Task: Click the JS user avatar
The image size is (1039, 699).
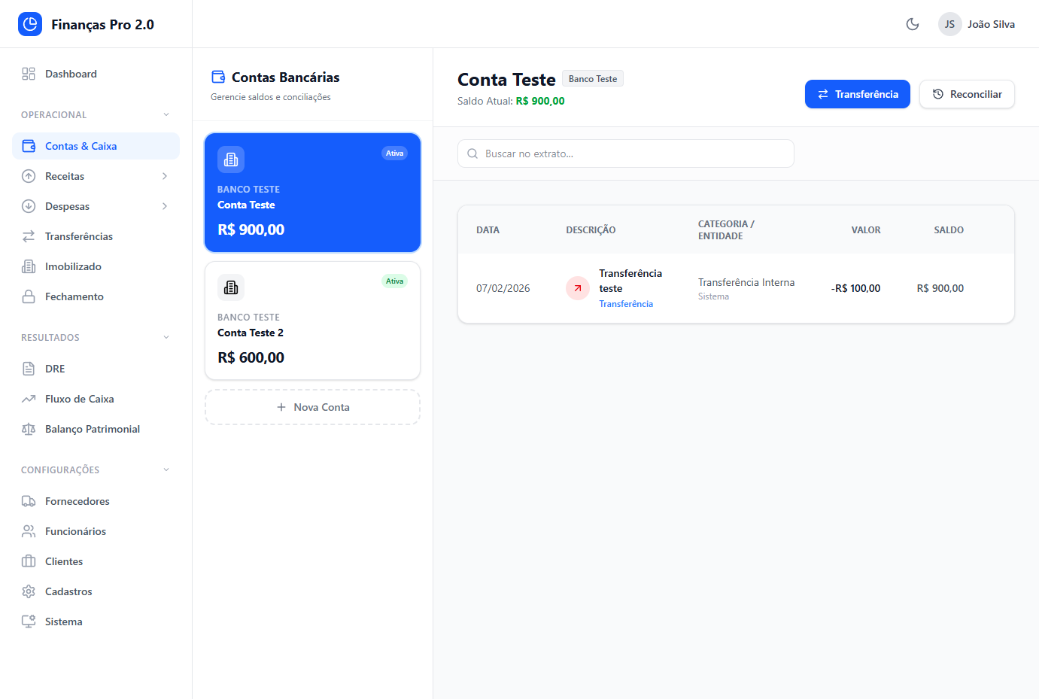Action: 949,24
